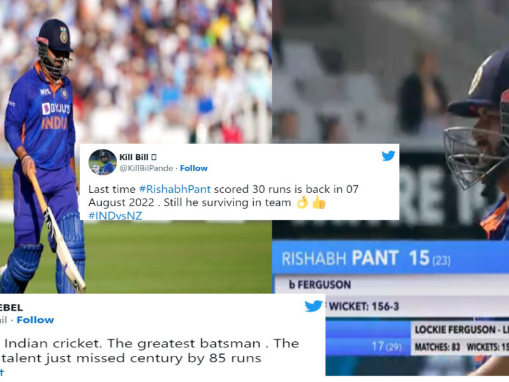This screenshot has width=509, height=382.
Task: Open Kill Bill's profile avatar
Action: pyautogui.click(x=102, y=162)
